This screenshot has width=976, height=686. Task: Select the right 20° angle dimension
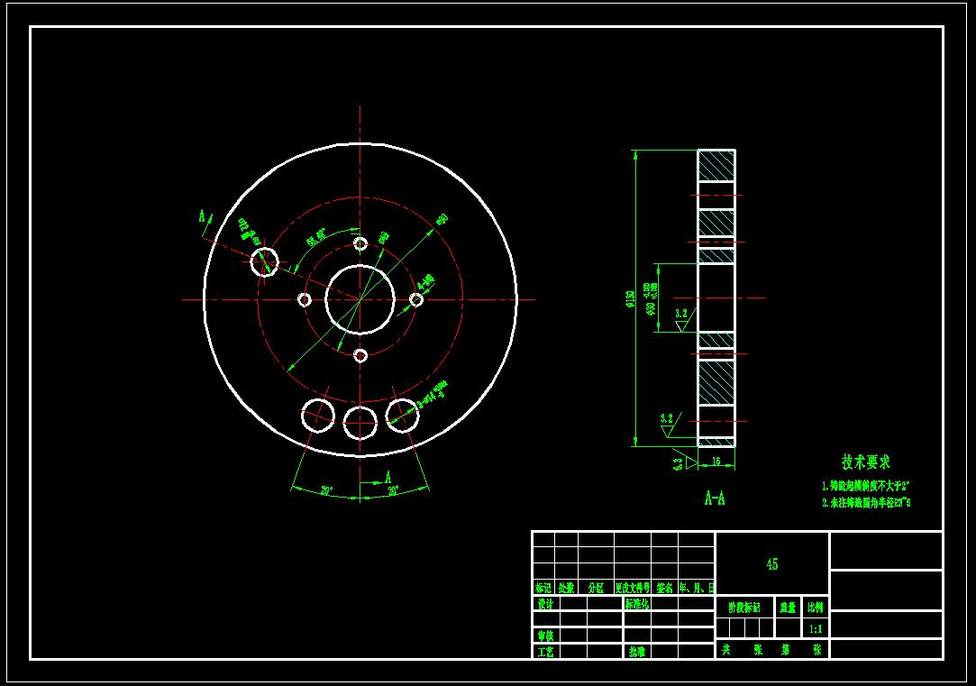(x=394, y=491)
